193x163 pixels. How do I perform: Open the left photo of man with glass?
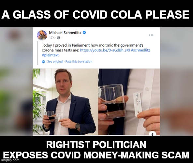click(66, 102)
